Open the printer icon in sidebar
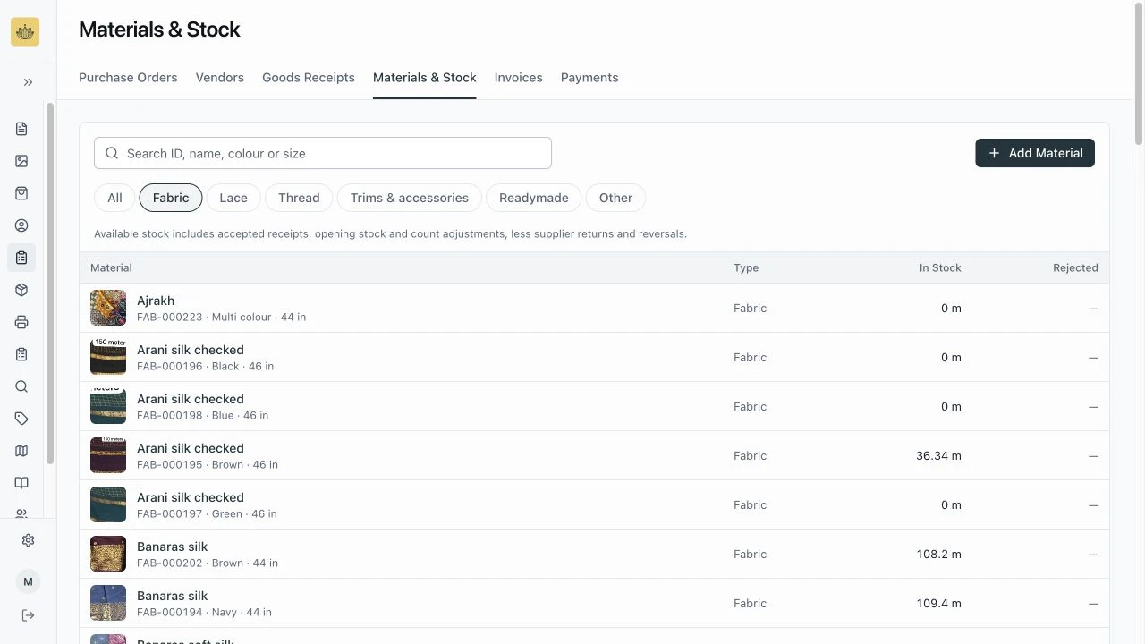 point(21,322)
